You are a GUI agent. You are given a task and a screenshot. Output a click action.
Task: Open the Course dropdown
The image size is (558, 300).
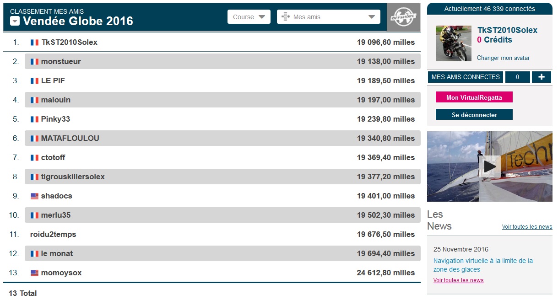(x=249, y=17)
